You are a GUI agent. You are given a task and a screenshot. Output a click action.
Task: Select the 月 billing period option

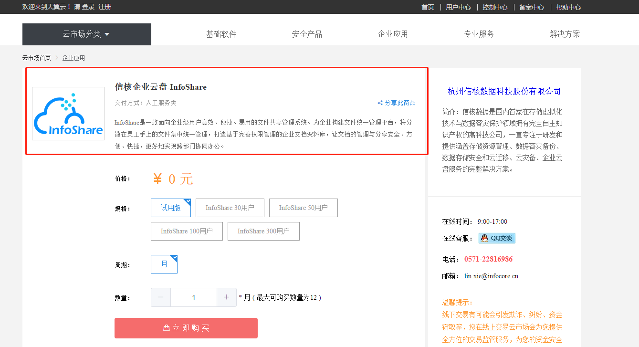(x=164, y=264)
